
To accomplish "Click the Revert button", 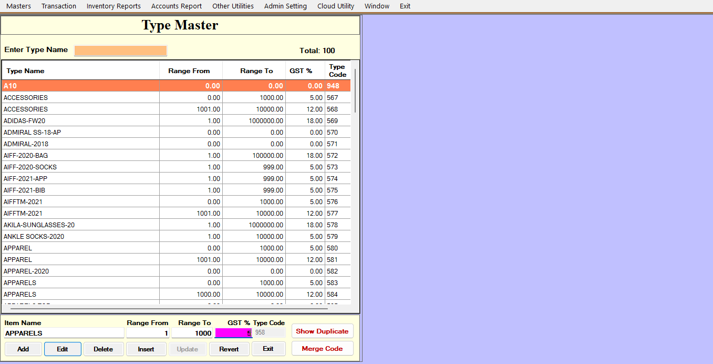I will (x=229, y=349).
